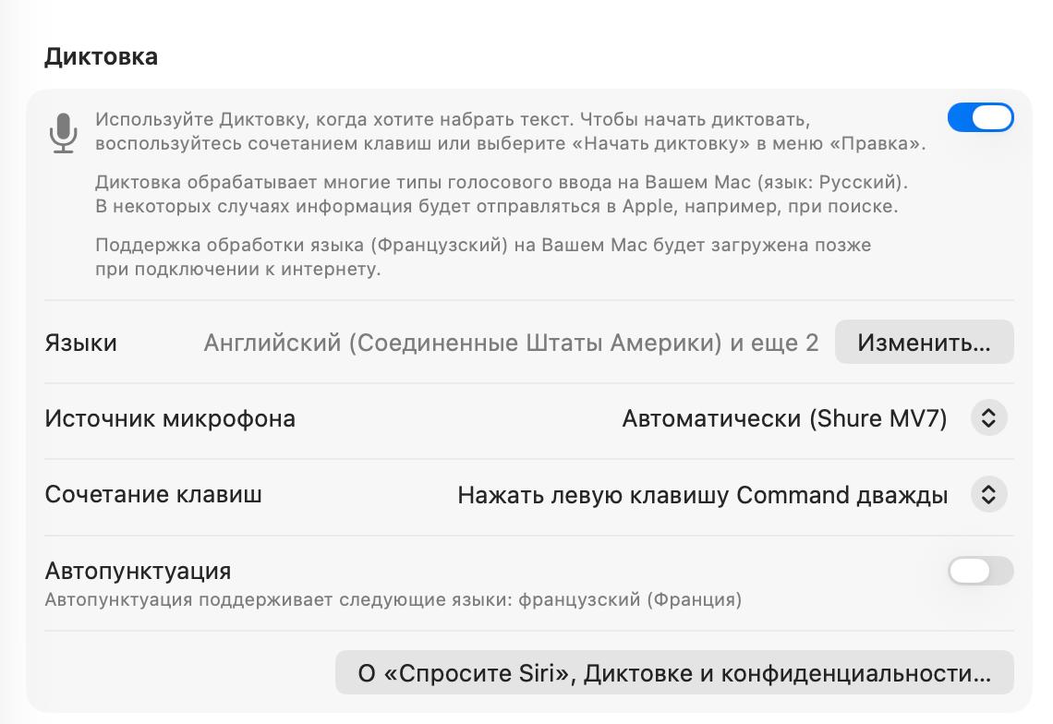Click the Источник микрофона label

(170, 418)
